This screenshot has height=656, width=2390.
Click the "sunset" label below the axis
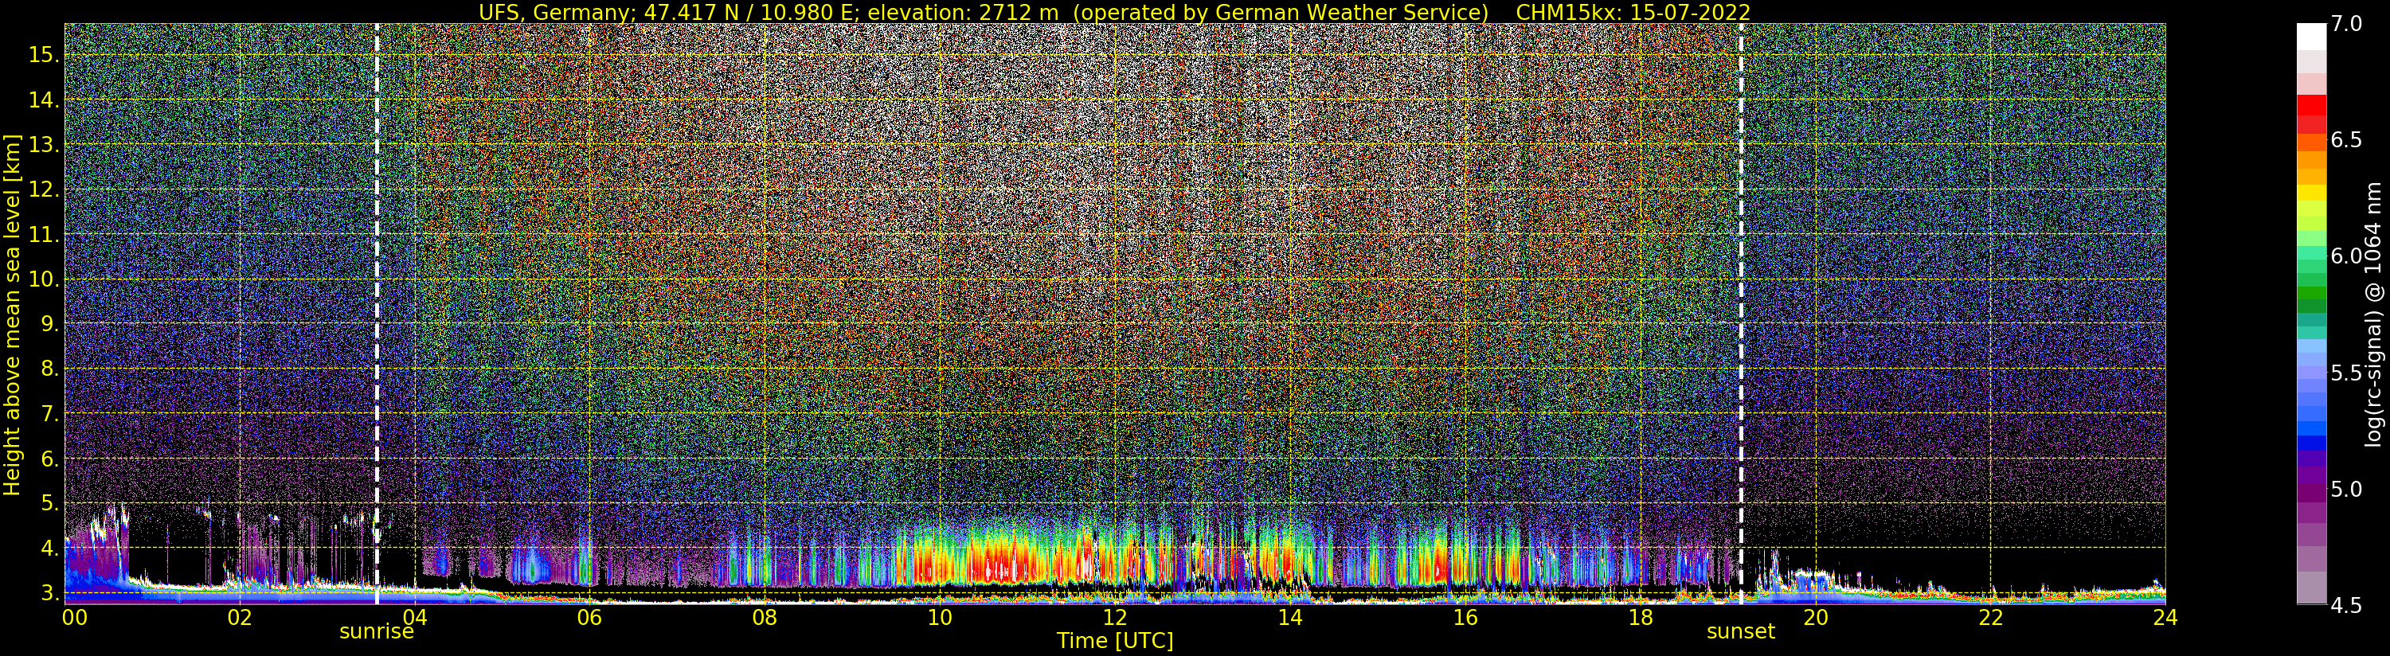pos(1741,632)
